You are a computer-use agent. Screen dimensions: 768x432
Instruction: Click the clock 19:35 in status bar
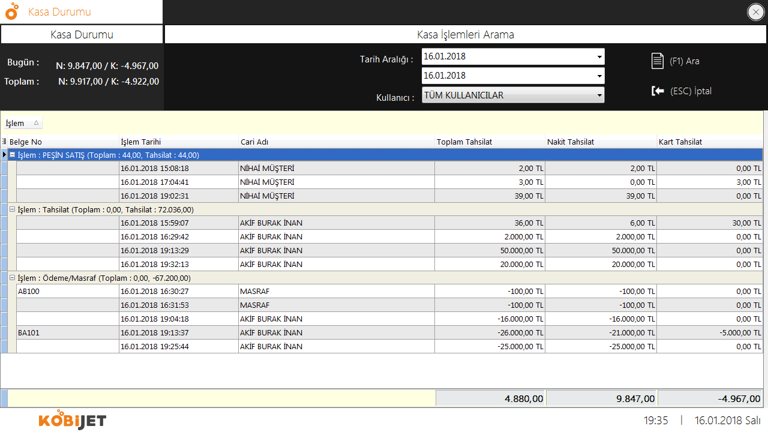[656, 421]
